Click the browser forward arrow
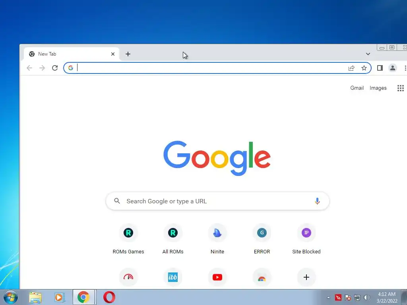This screenshot has width=407, height=305. (42, 68)
